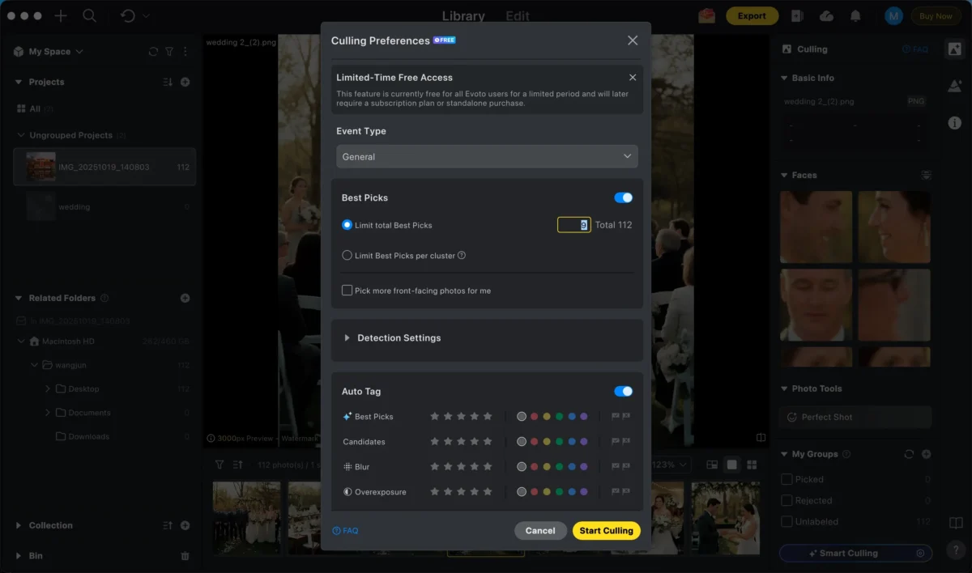This screenshot has height=573, width=972.
Task: Select 'Limit Best Picks per cluster' radio option
Action: point(347,256)
